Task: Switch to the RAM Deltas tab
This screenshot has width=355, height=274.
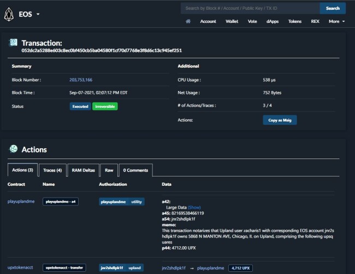Action: 84,170
